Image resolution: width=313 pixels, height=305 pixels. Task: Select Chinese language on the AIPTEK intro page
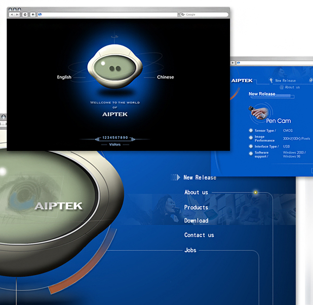tap(165, 77)
